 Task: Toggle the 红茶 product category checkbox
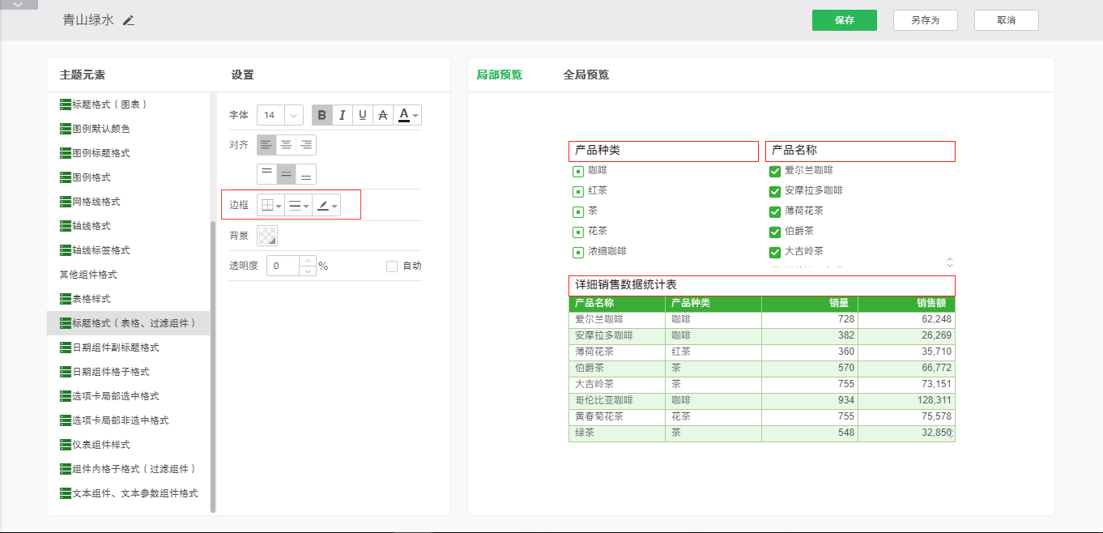578,191
